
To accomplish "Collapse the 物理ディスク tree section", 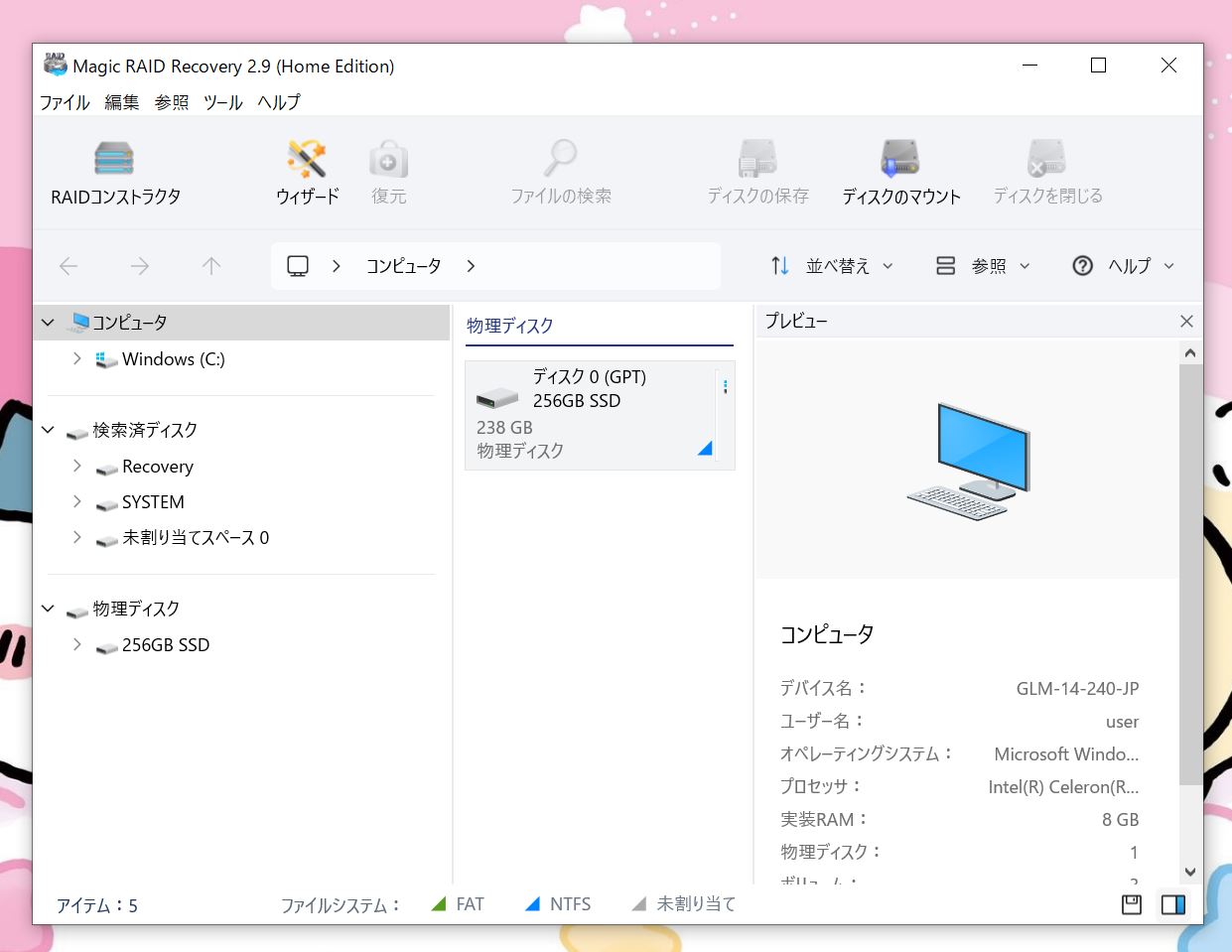I will [x=48, y=609].
